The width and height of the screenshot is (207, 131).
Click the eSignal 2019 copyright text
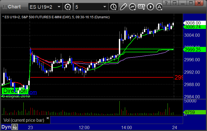pyautogui.click(x=16, y=96)
